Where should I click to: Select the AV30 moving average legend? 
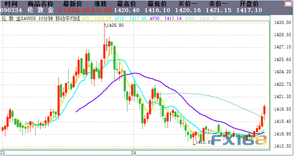(165, 18)
